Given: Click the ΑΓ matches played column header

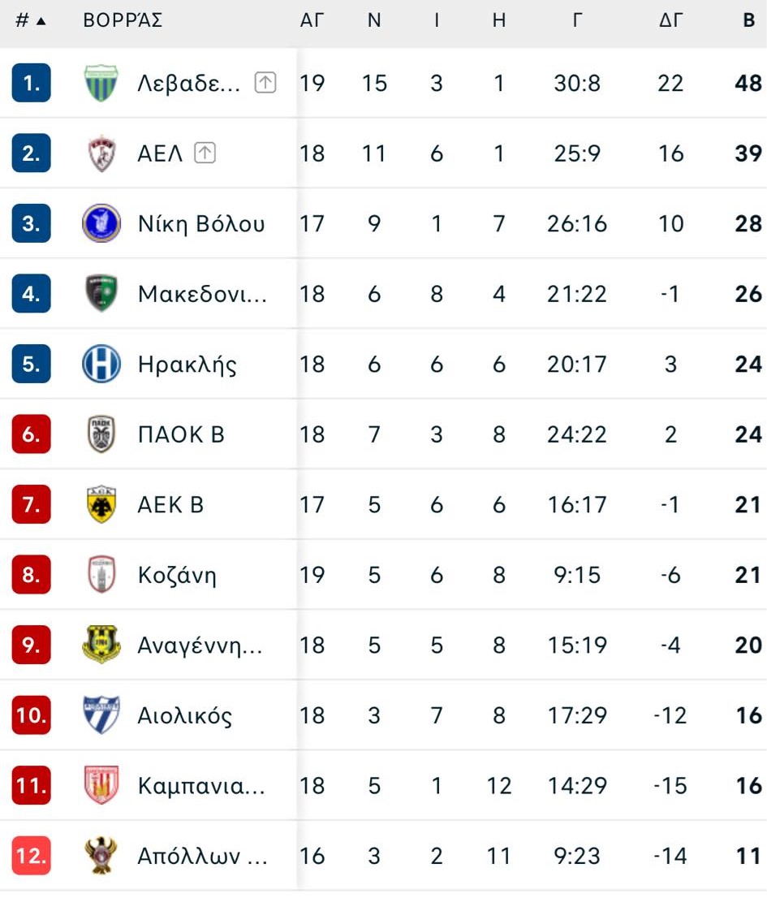Looking at the screenshot, I should point(312,21).
